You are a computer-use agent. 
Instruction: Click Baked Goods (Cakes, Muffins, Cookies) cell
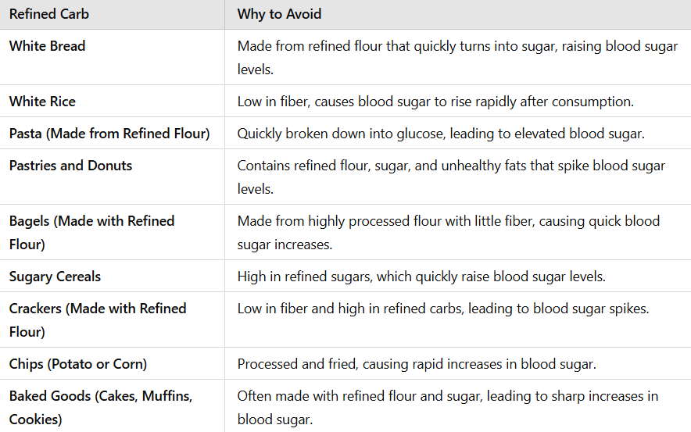click(x=112, y=407)
